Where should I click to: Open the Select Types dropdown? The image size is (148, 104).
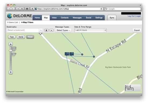63,30
